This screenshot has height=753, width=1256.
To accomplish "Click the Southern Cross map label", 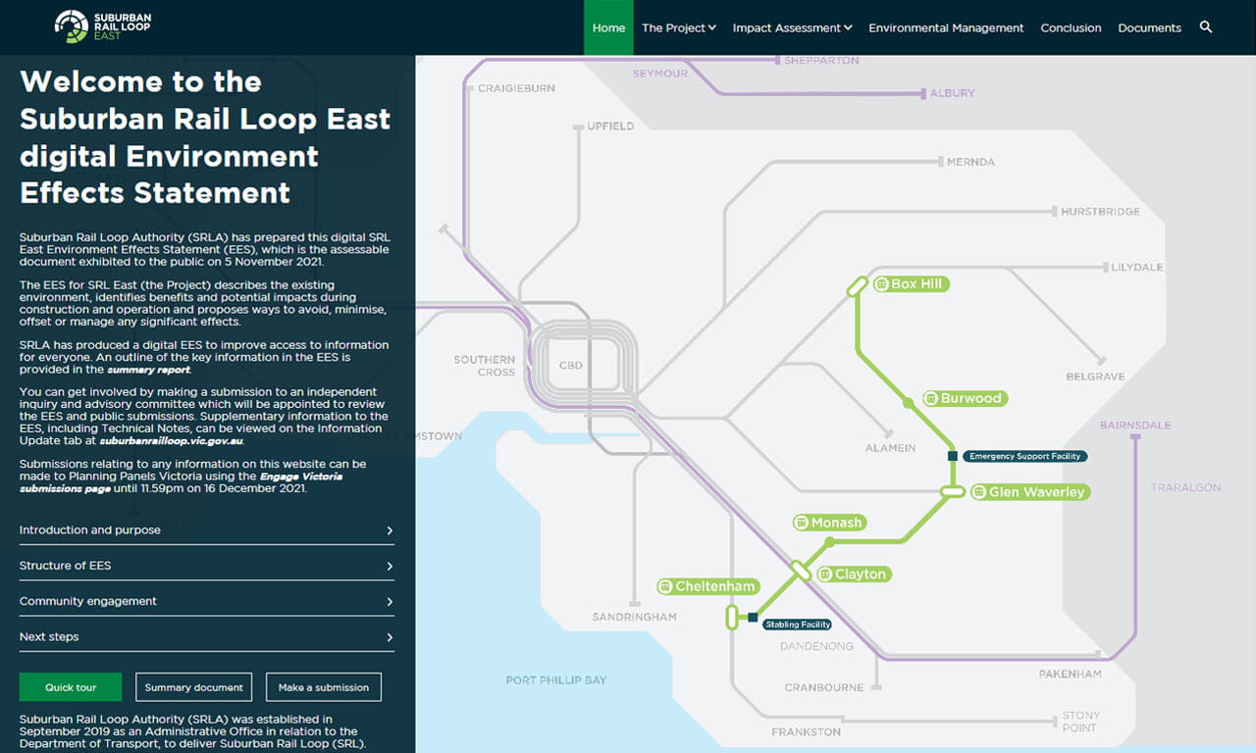I will (485, 366).
